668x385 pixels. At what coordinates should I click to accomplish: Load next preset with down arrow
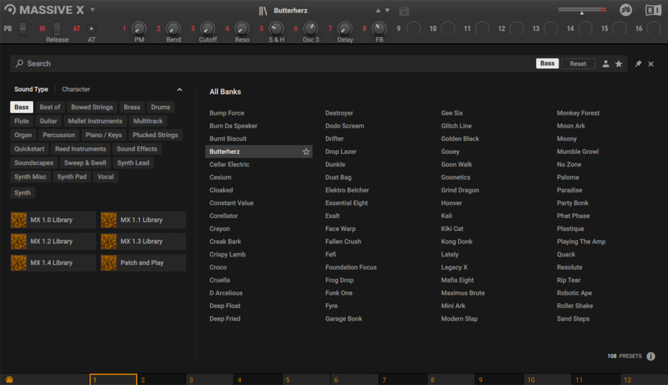tap(387, 11)
